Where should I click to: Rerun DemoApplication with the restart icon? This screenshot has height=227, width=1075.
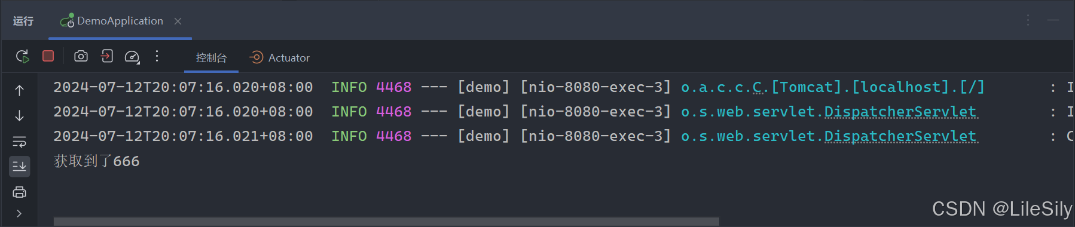(22, 57)
